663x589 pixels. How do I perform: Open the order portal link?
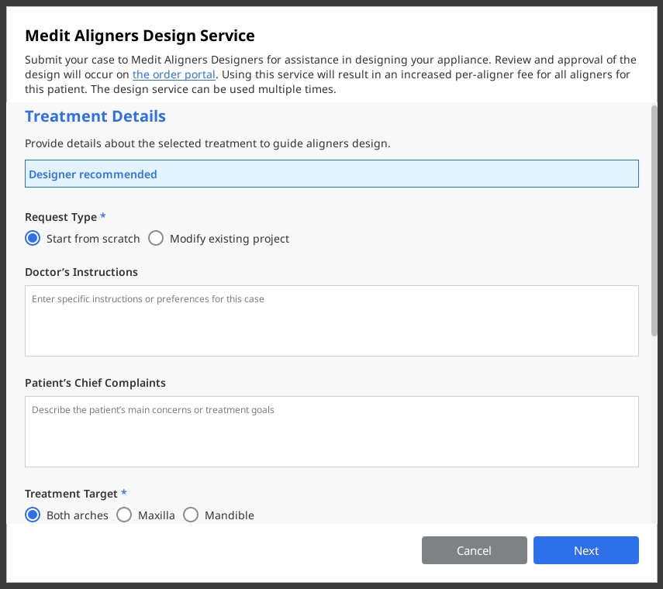(174, 74)
